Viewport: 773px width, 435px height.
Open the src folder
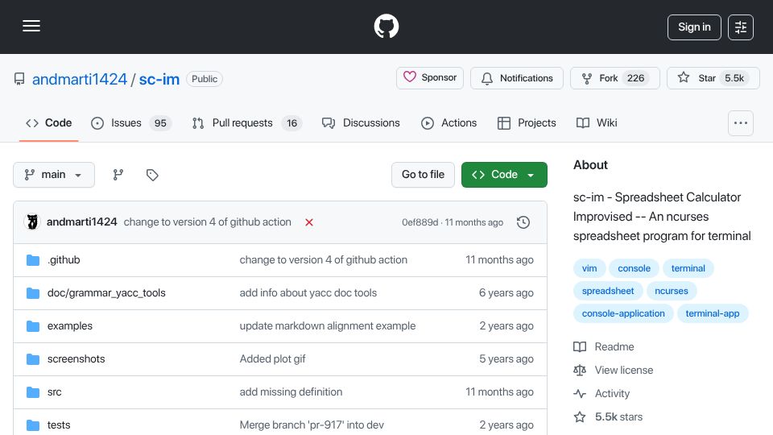point(54,392)
